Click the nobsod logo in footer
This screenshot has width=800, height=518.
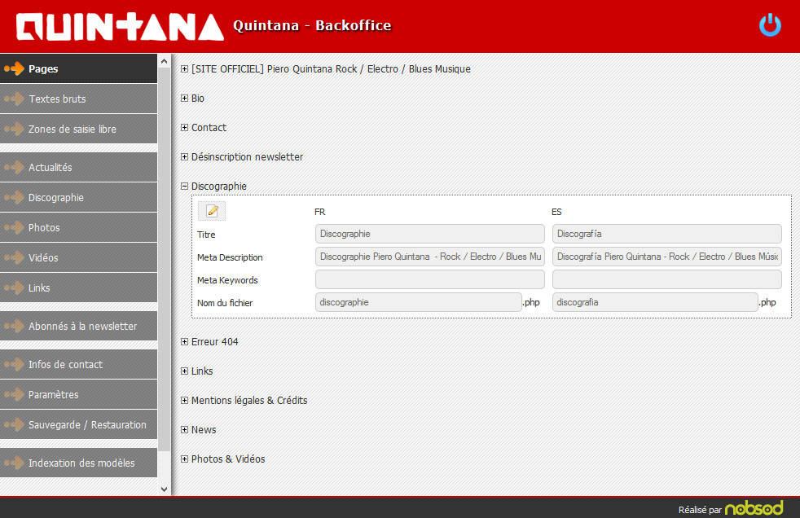click(x=754, y=507)
